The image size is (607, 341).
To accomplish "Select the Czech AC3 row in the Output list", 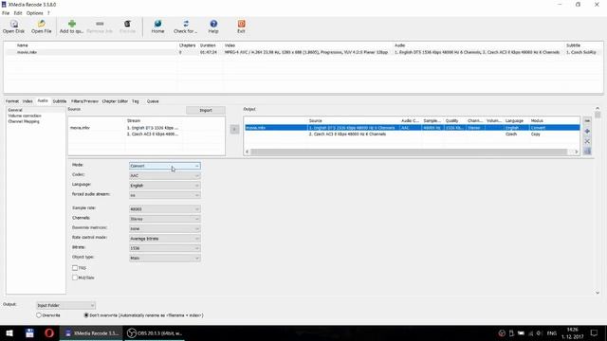I will click(x=412, y=135).
